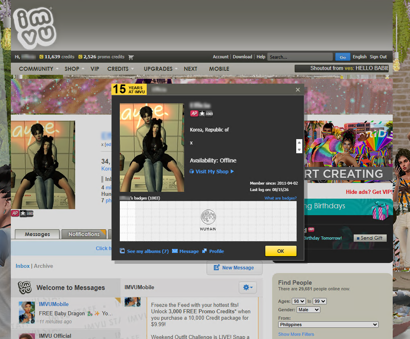
Task: Open the IMVUMobile message in list
Action: (66, 313)
